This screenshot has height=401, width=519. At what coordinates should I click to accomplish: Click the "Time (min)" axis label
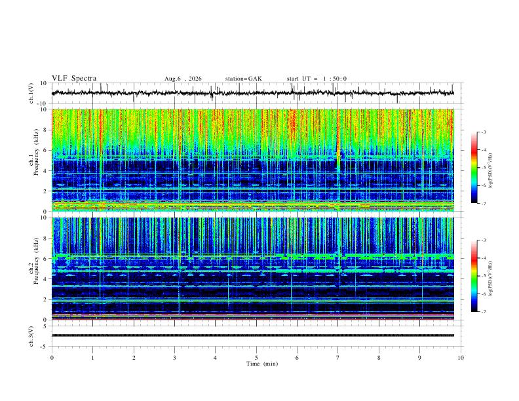coord(262,364)
